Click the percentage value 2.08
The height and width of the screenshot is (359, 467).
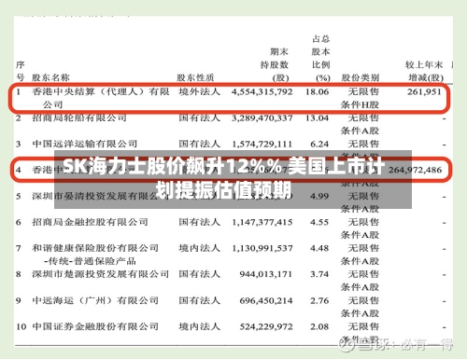(x=319, y=327)
